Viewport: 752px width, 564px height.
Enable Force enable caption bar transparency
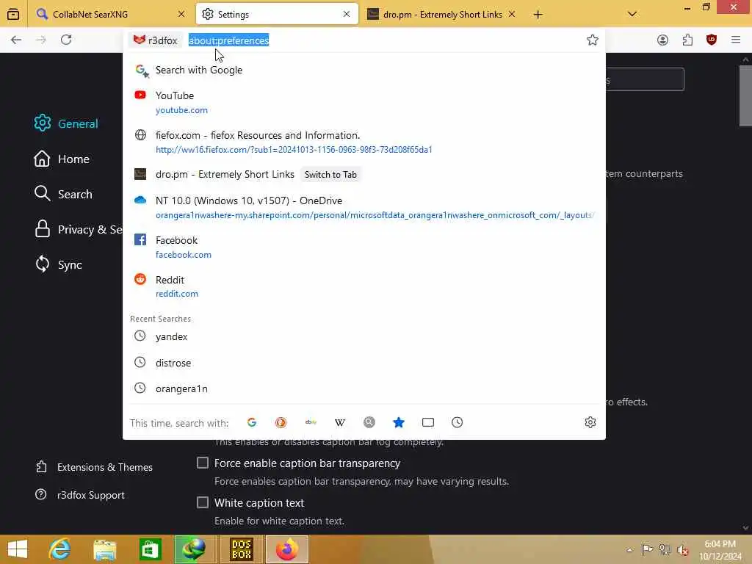click(203, 463)
